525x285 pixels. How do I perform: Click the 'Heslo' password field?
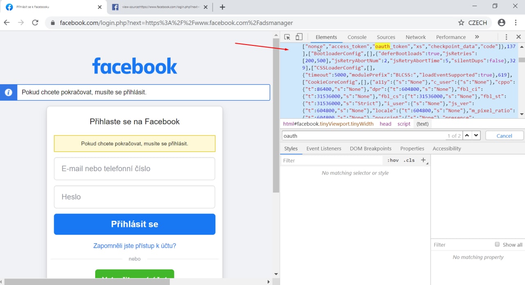[135, 197]
